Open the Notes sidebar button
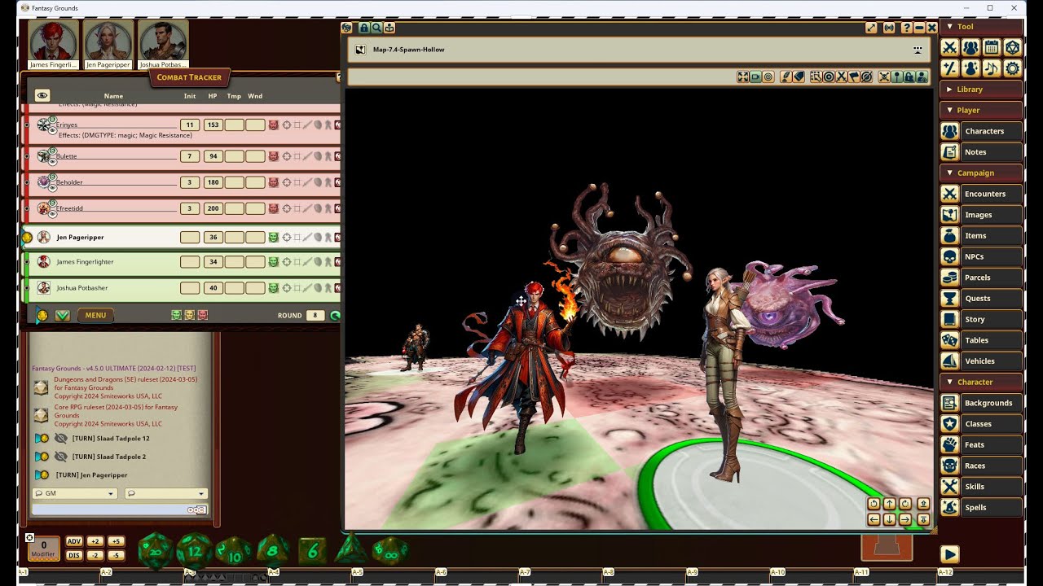The width and height of the screenshot is (1043, 586). (x=981, y=152)
